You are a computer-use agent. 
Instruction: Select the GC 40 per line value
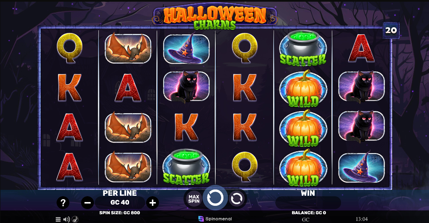(120, 202)
